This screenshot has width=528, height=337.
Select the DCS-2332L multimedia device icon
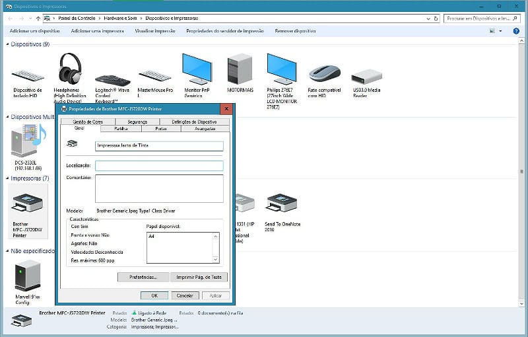pos(28,140)
